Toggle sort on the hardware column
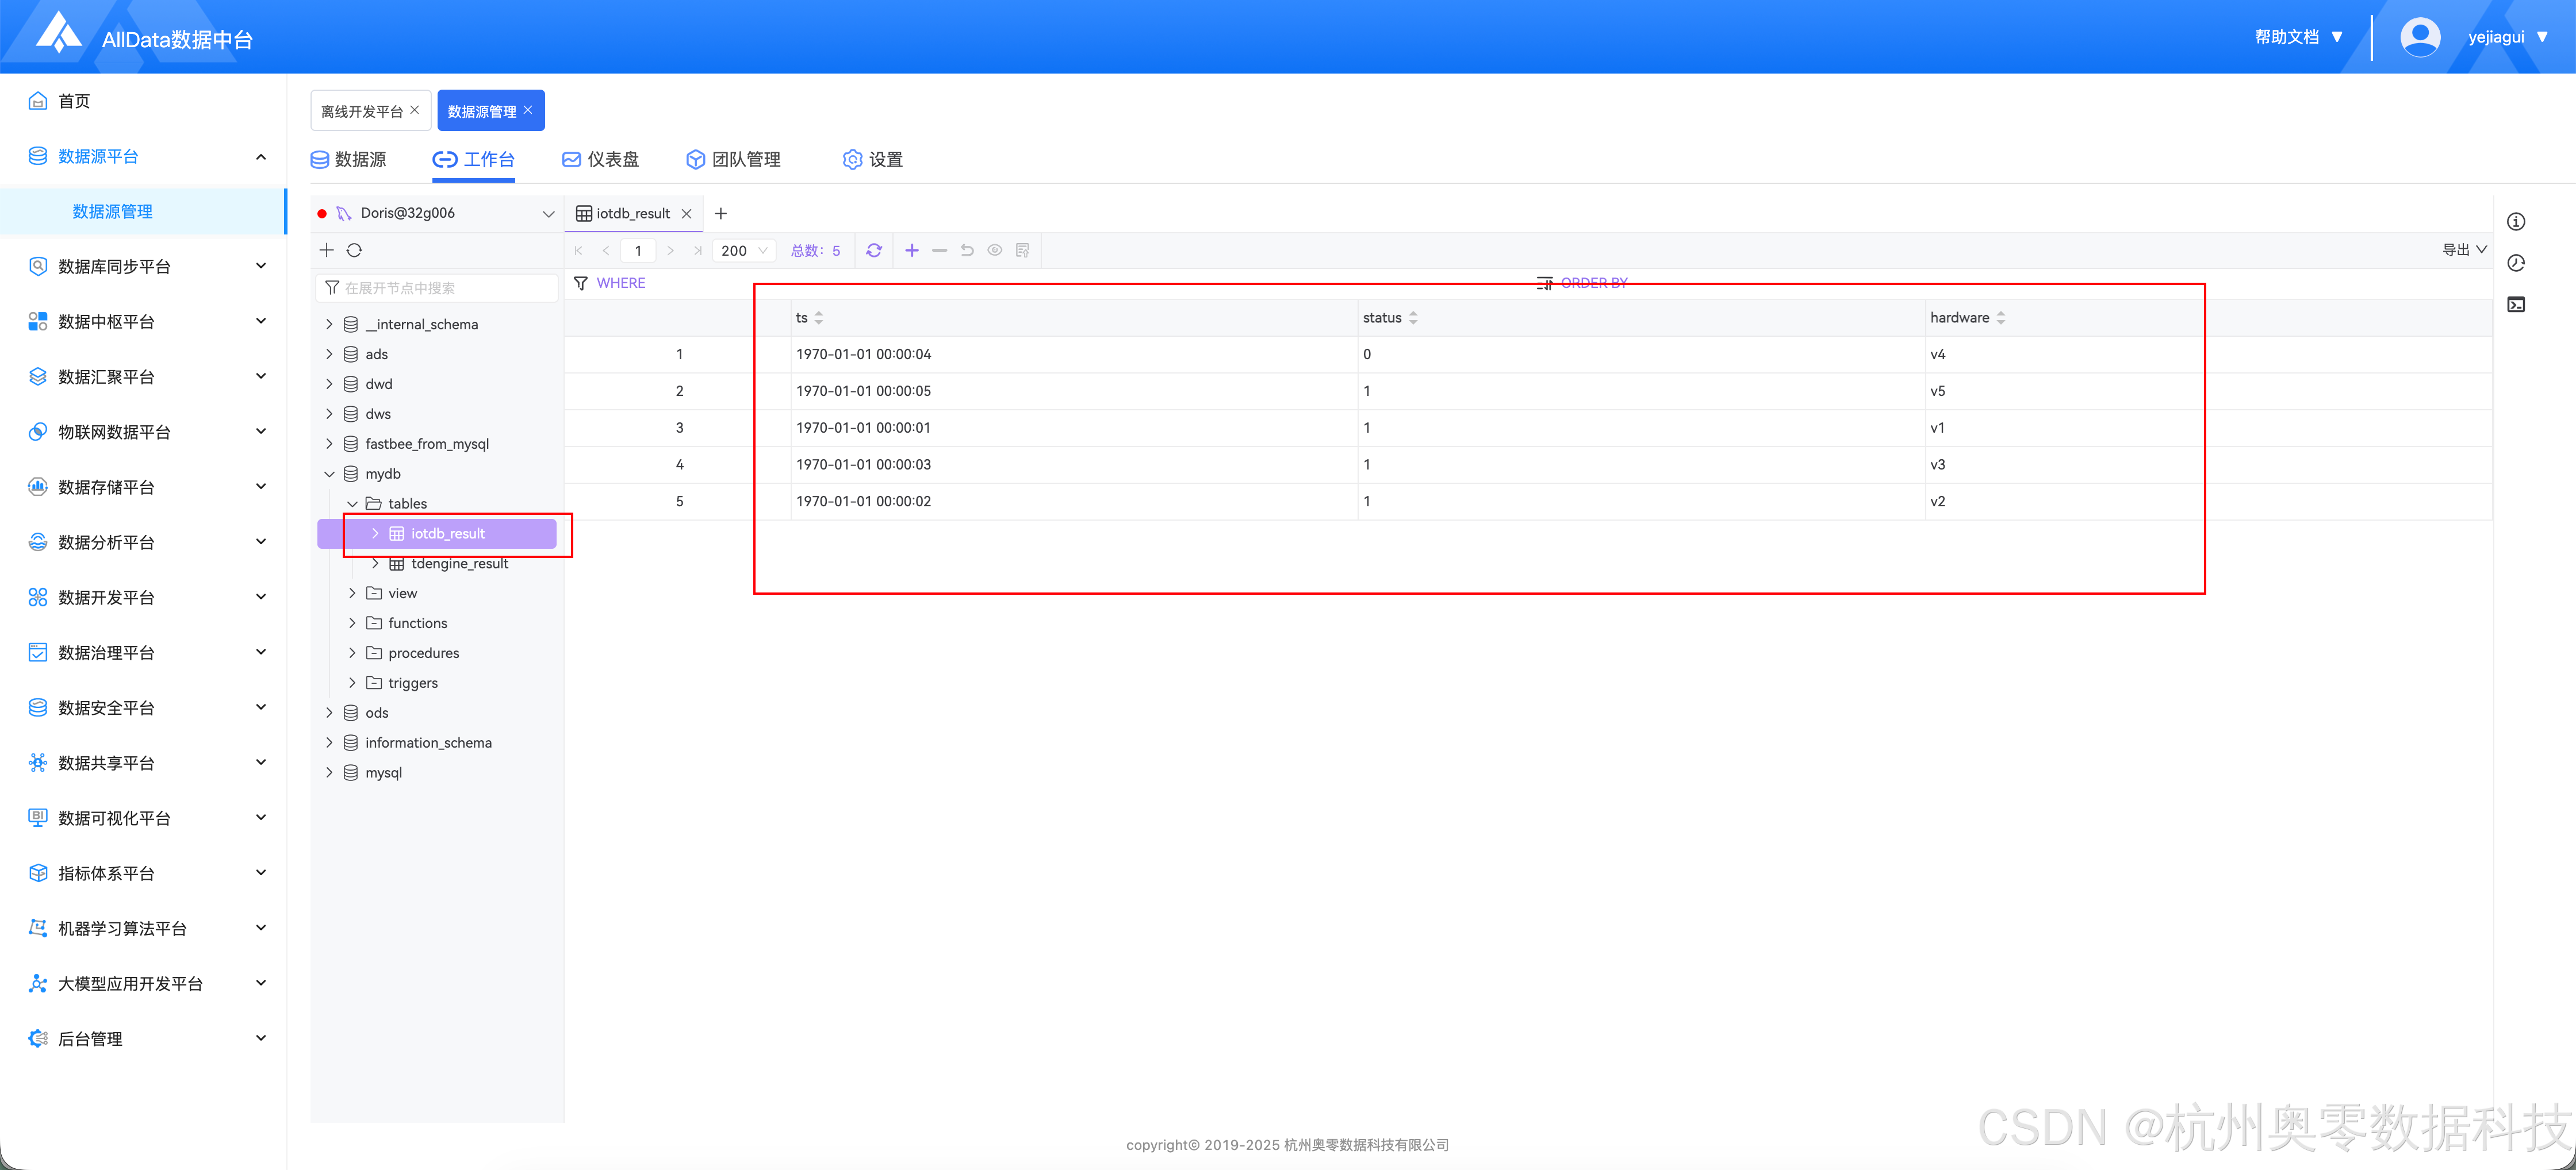 pyautogui.click(x=2000, y=318)
